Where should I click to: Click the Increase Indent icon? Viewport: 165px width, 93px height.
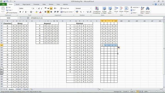(x=58, y=12)
